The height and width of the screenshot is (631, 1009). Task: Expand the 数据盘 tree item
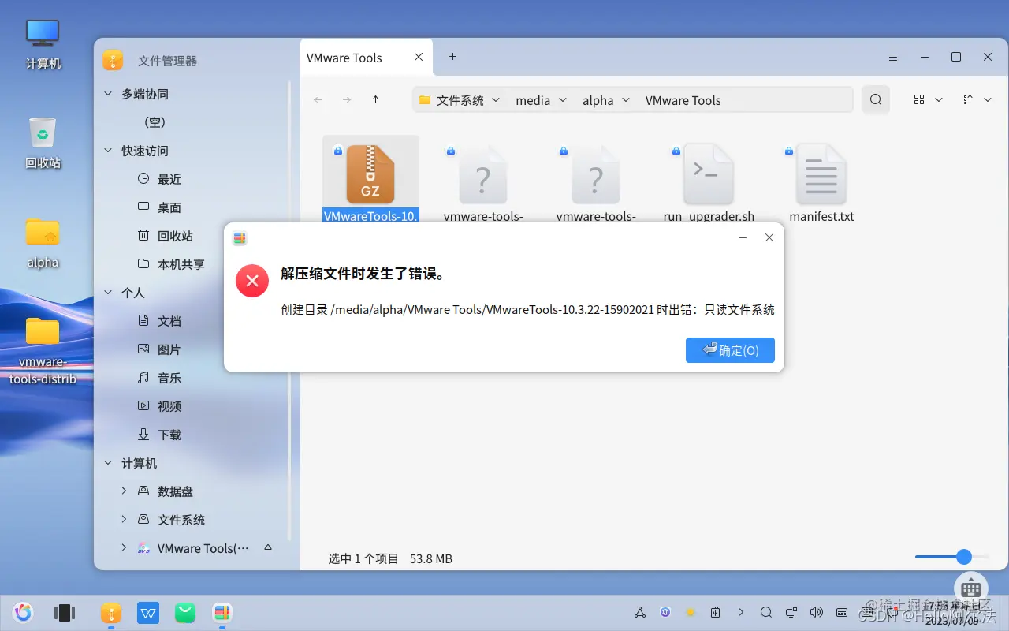124,491
